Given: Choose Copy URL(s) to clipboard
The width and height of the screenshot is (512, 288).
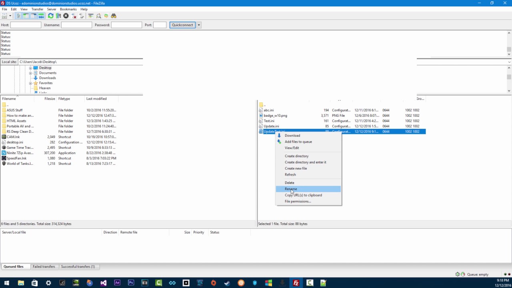Looking at the screenshot, I should pos(308,195).
